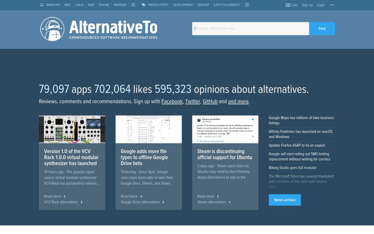Read more about the Steam article
This screenshot has height=234, width=374.
point(206,196)
